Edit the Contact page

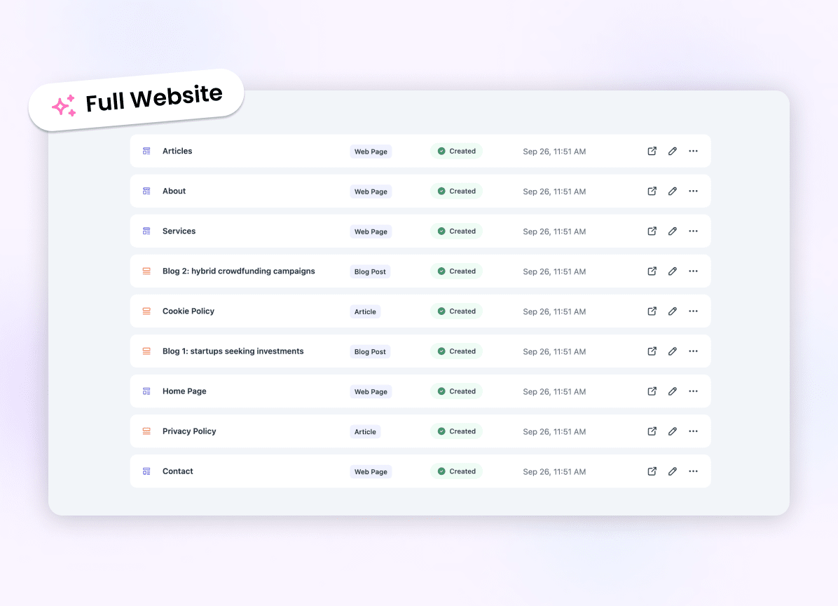tap(673, 471)
